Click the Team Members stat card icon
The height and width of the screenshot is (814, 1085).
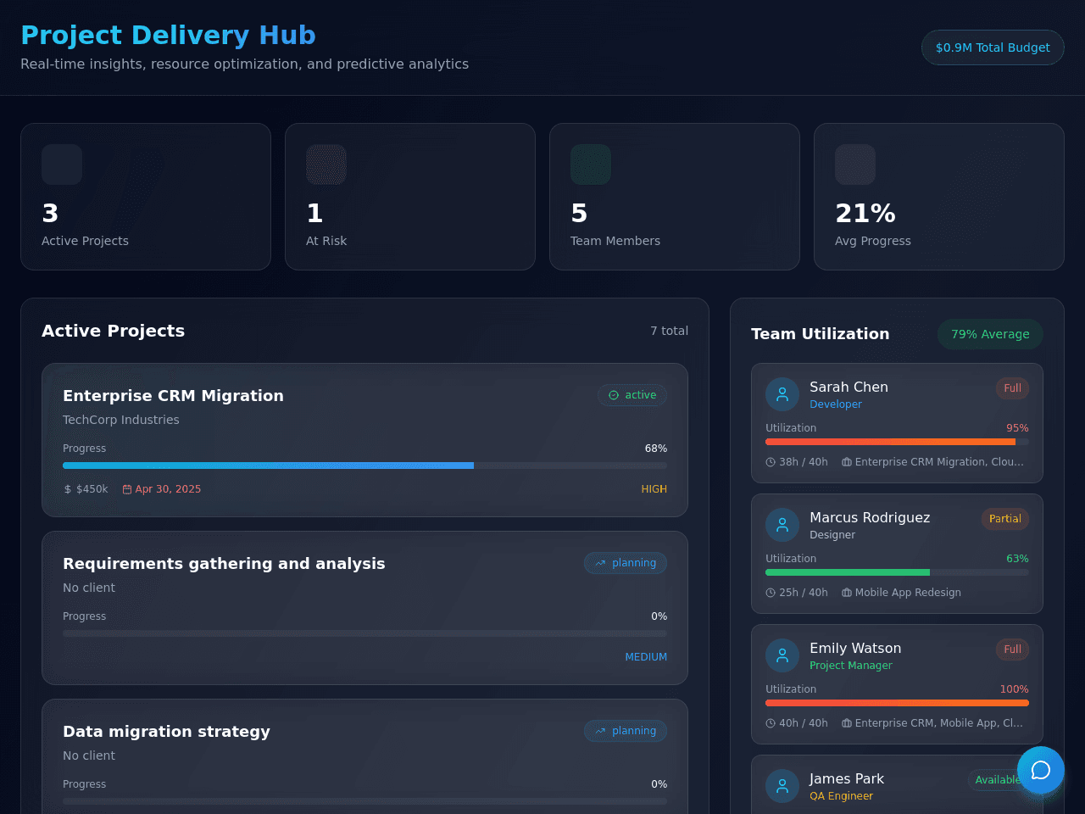(x=591, y=164)
